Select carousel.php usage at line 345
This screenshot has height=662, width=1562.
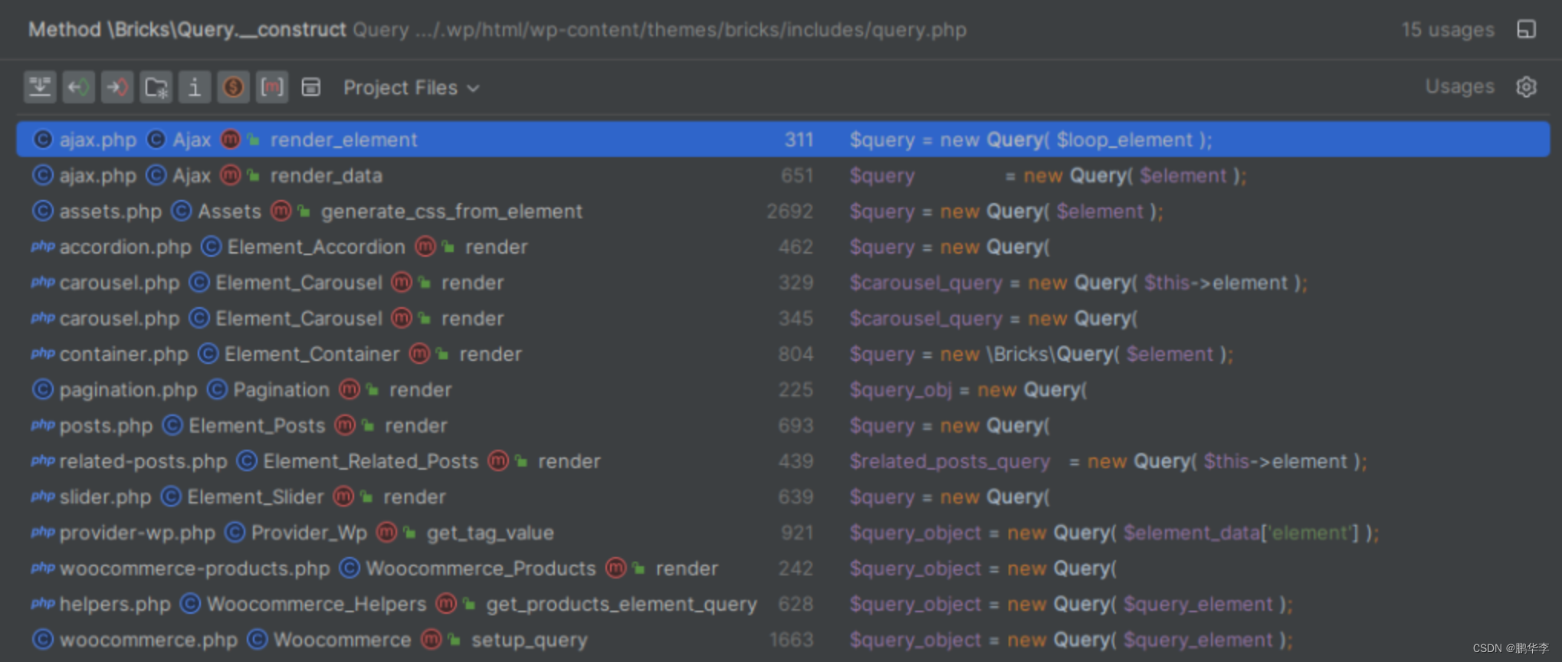[783, 318]
